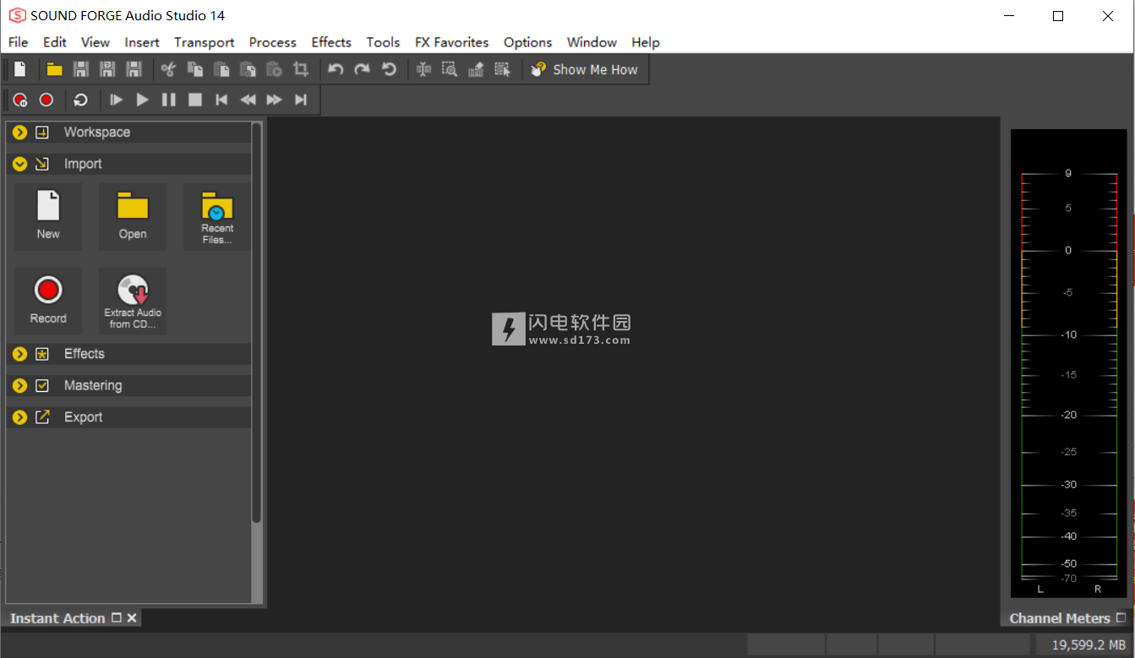Click Extract Audio from CD tile
The image size is (1135, 658).
[133, 301]
